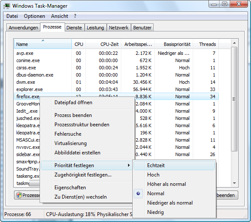Sort by the Basispriorität column header
Image resolution: width=251 pixels, height=222 pixels.
(x=174, y=44)
